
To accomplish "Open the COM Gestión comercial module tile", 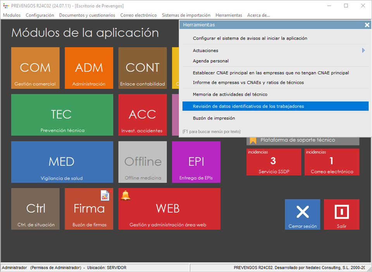I will click(35, 68).
